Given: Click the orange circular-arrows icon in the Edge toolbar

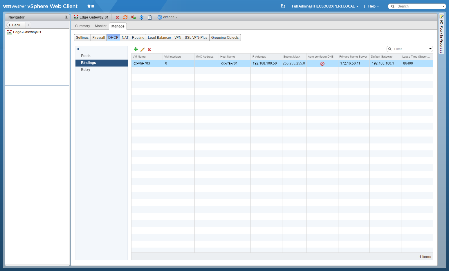Looking at the screenshot, I should [x=125, y=17].
